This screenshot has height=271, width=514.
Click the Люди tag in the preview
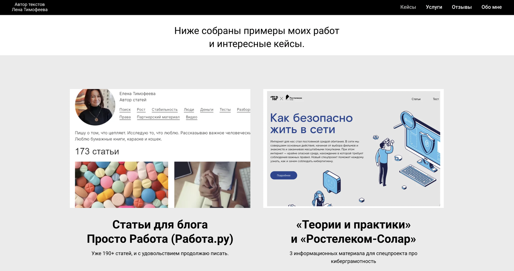coord(189,110)
